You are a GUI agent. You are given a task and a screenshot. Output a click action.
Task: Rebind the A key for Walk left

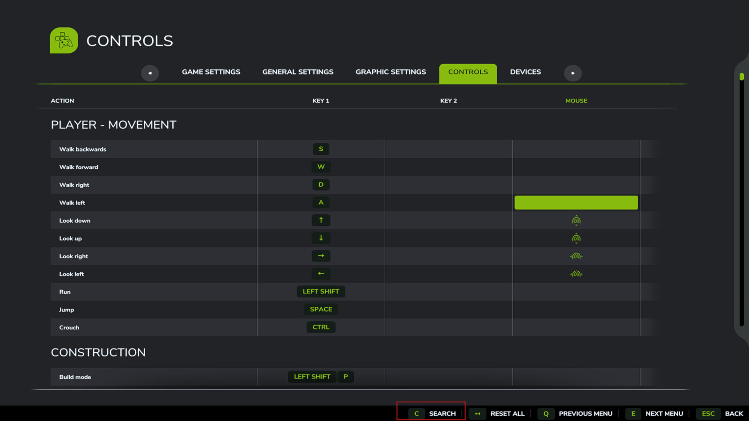point(321,203)
